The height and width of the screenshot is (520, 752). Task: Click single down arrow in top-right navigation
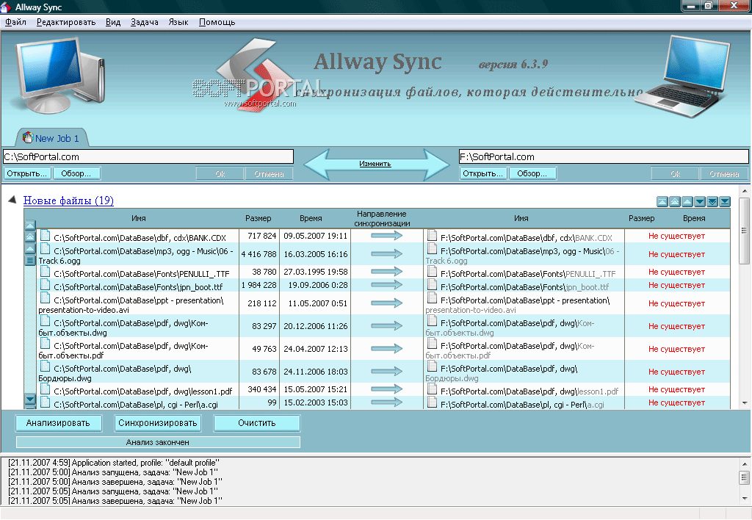tap(700, 201)
